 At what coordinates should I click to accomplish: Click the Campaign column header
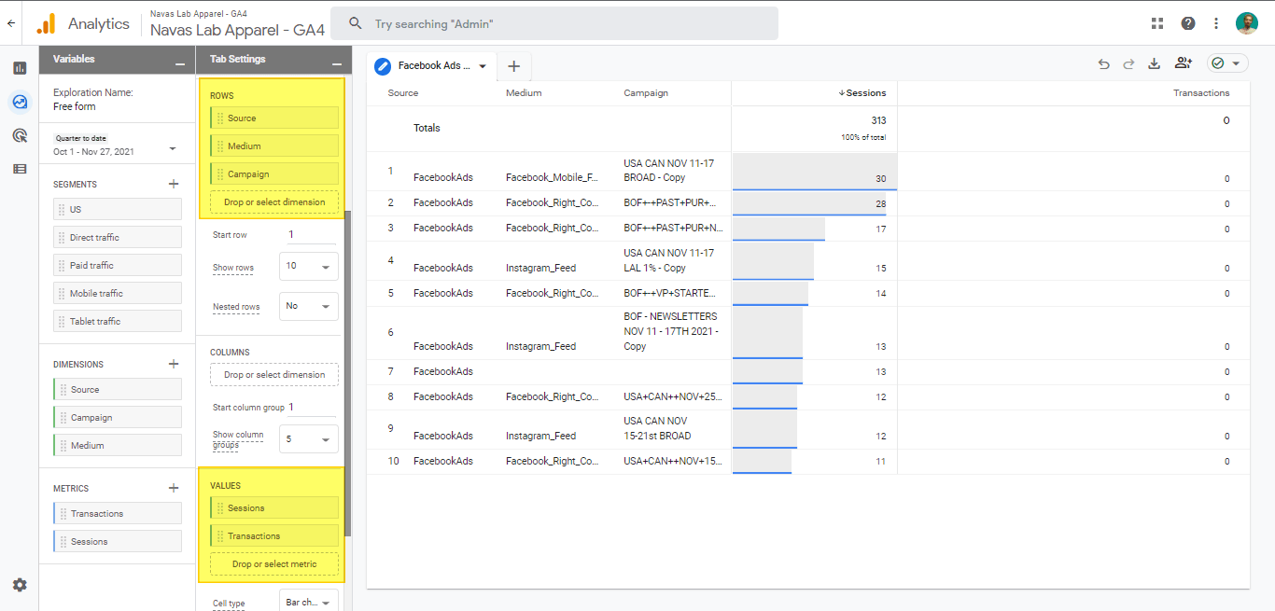[x=646, y=93]
